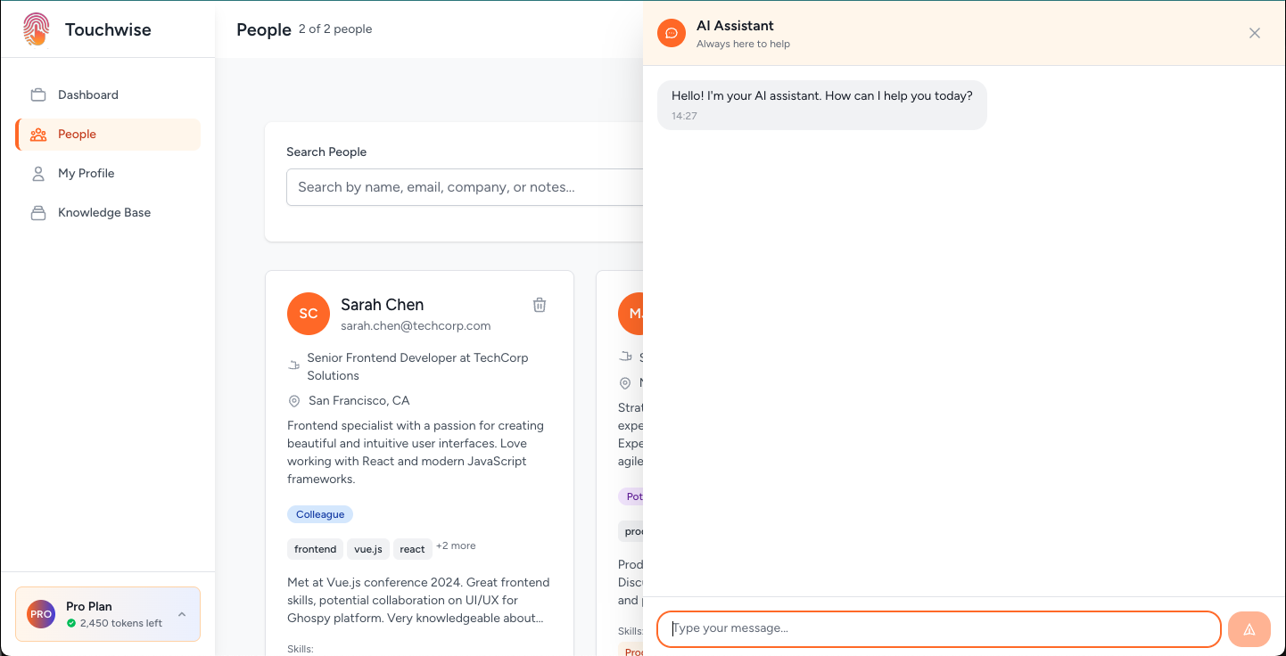1286x656 pixels.
Task: Click the People group icon in sidebar
Action: (x=38, y=135)
